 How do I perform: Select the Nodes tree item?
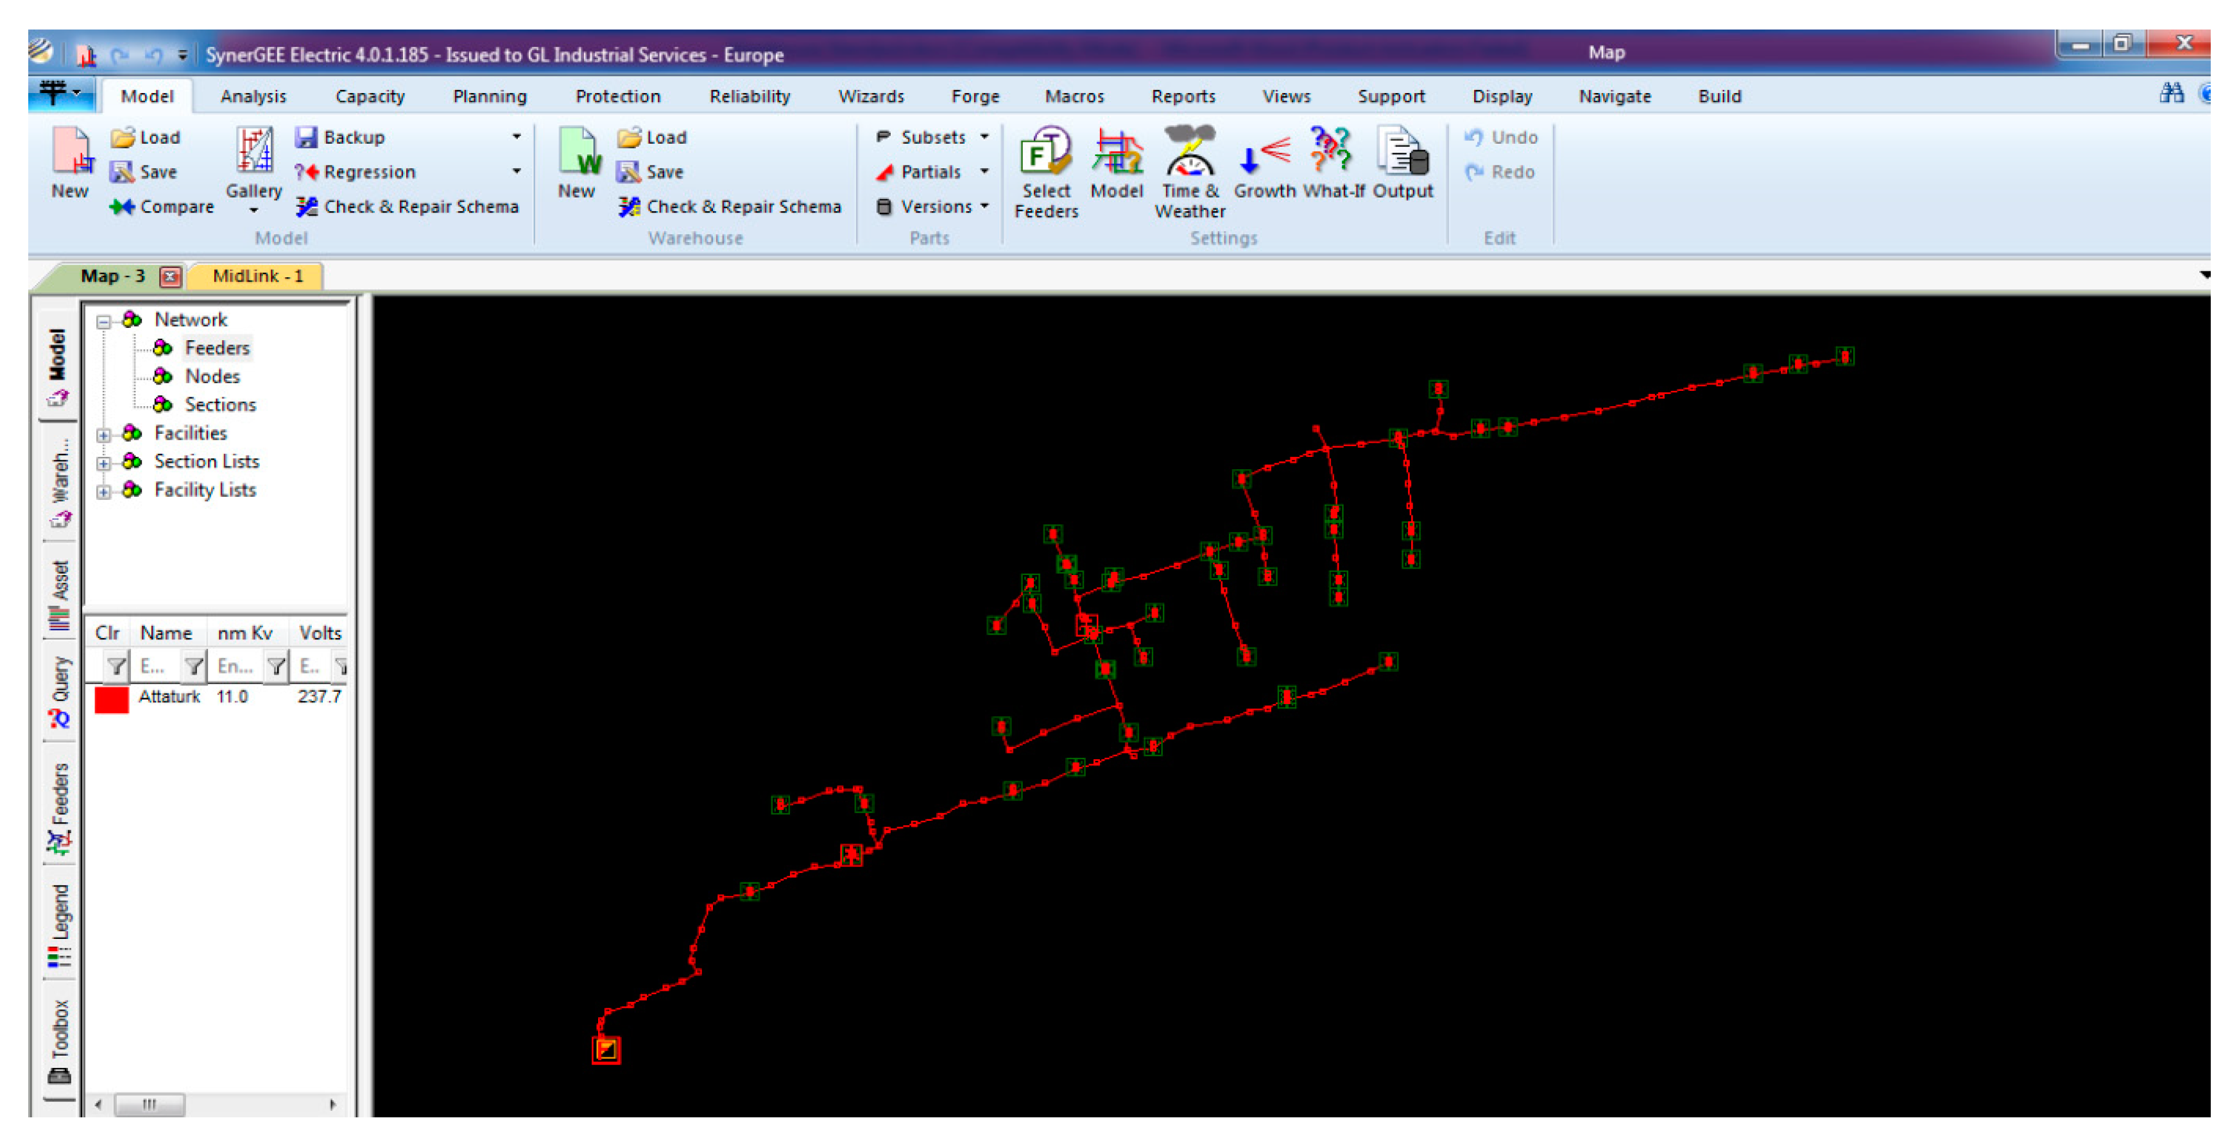coord(212,376)
